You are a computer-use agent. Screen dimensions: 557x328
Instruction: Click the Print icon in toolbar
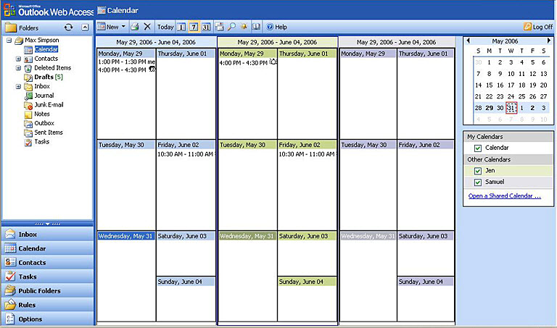click(x=134, y=27)
